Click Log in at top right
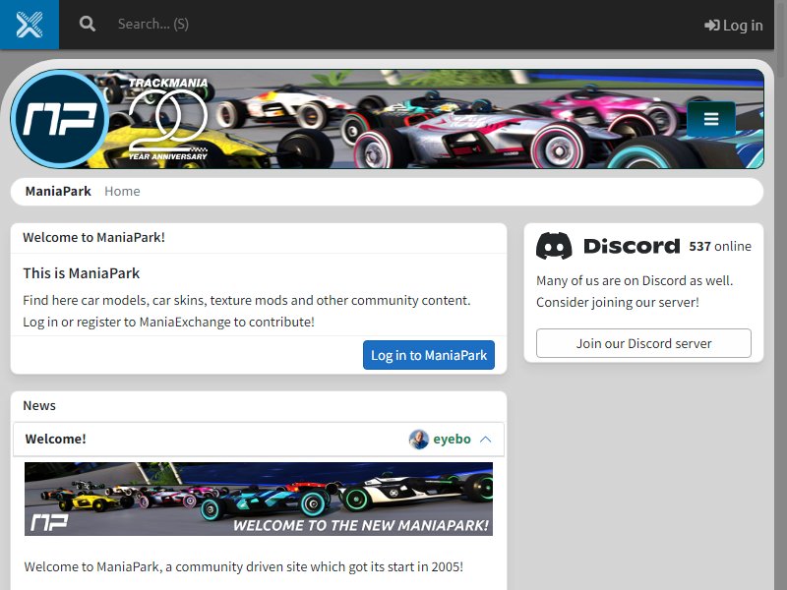 tap(733, 26)
